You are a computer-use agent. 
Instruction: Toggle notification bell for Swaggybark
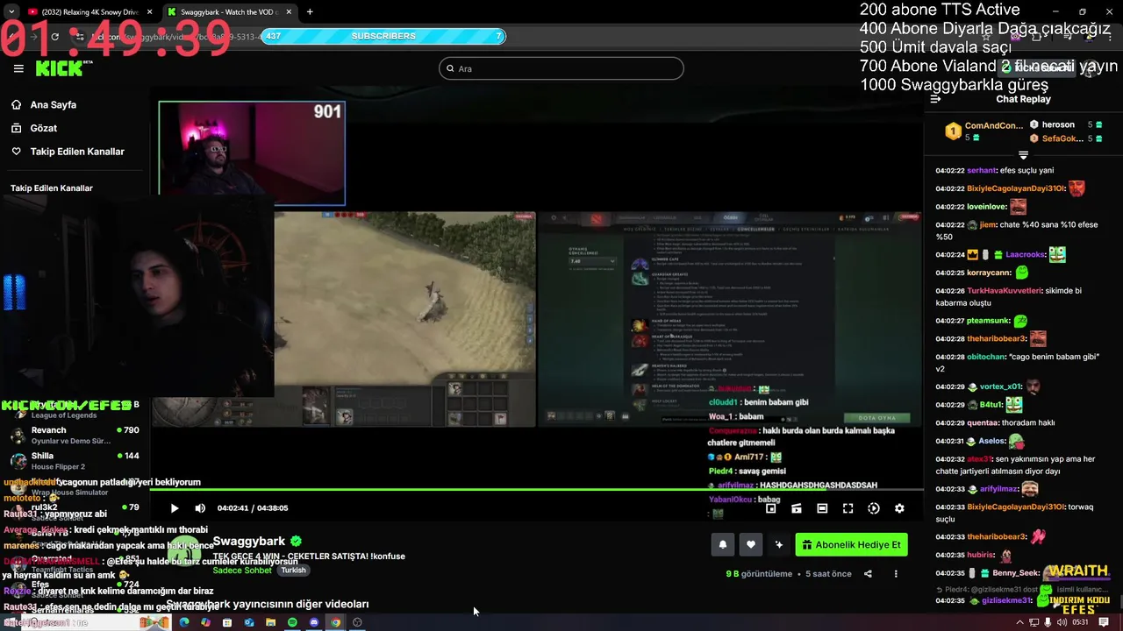(723, 544)
